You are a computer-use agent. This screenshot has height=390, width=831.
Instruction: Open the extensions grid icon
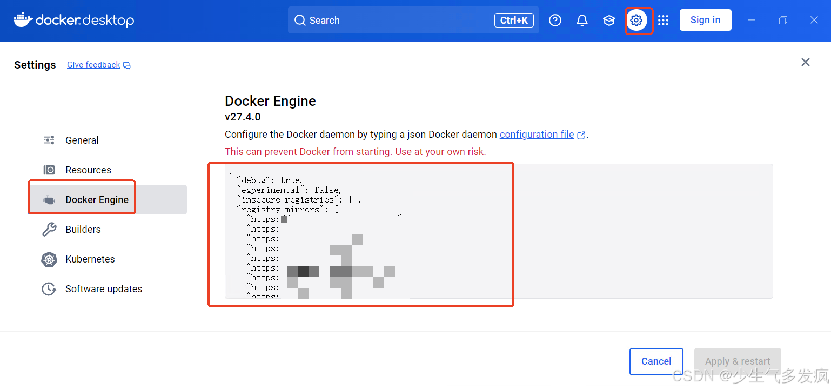[x=664, y=21]
